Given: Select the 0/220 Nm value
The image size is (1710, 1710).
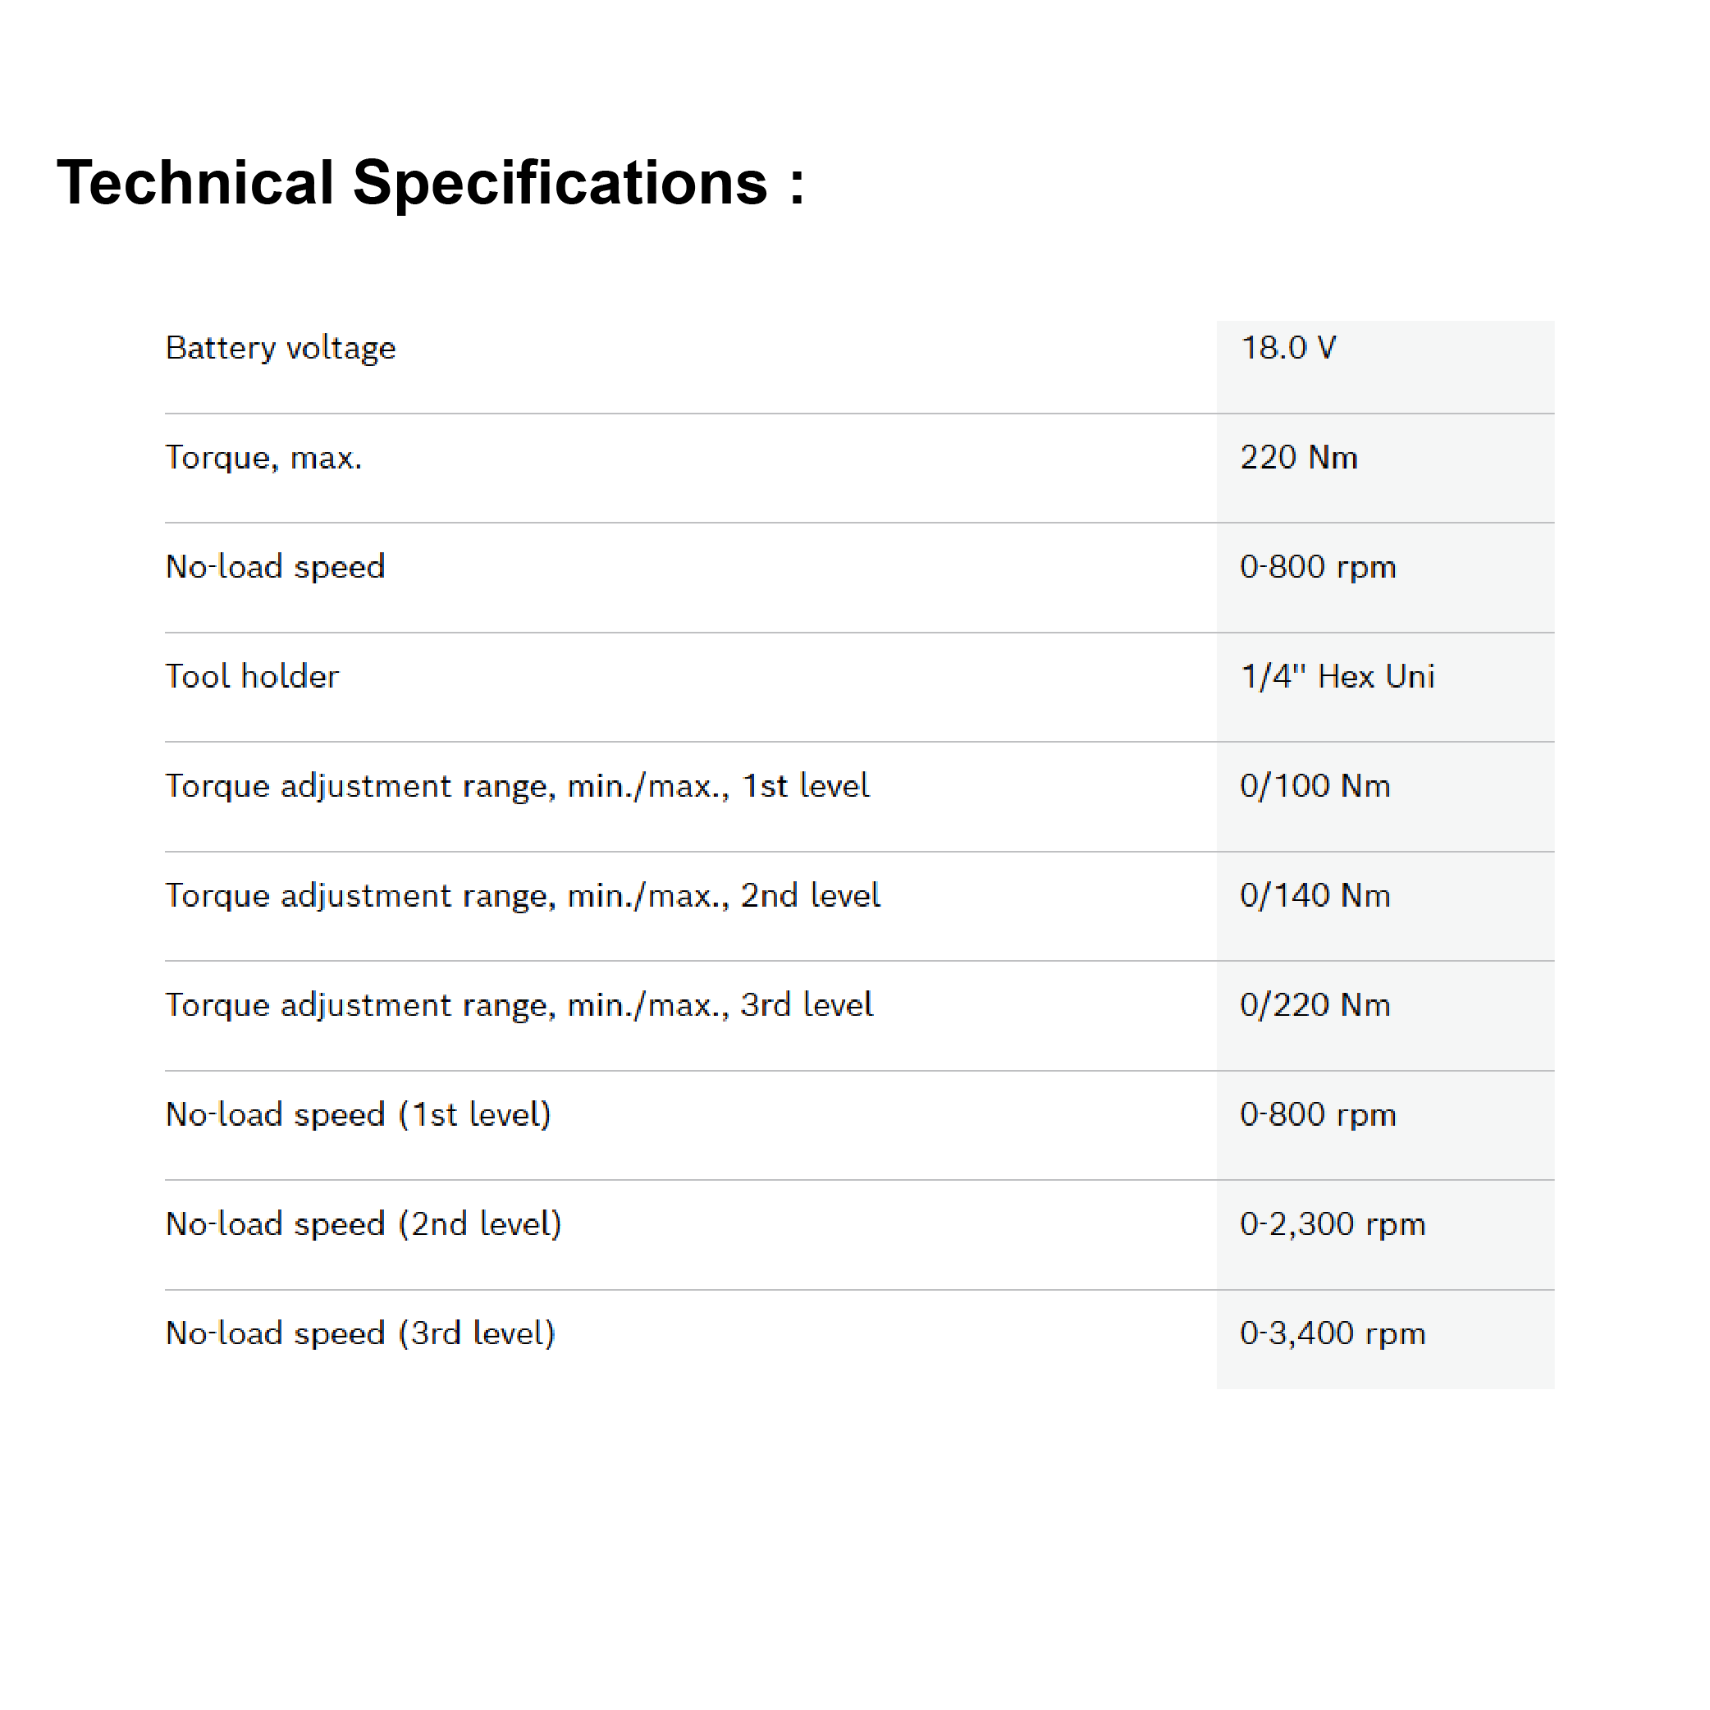Looking at the screenshot, I should [x=1315, y=1005].
